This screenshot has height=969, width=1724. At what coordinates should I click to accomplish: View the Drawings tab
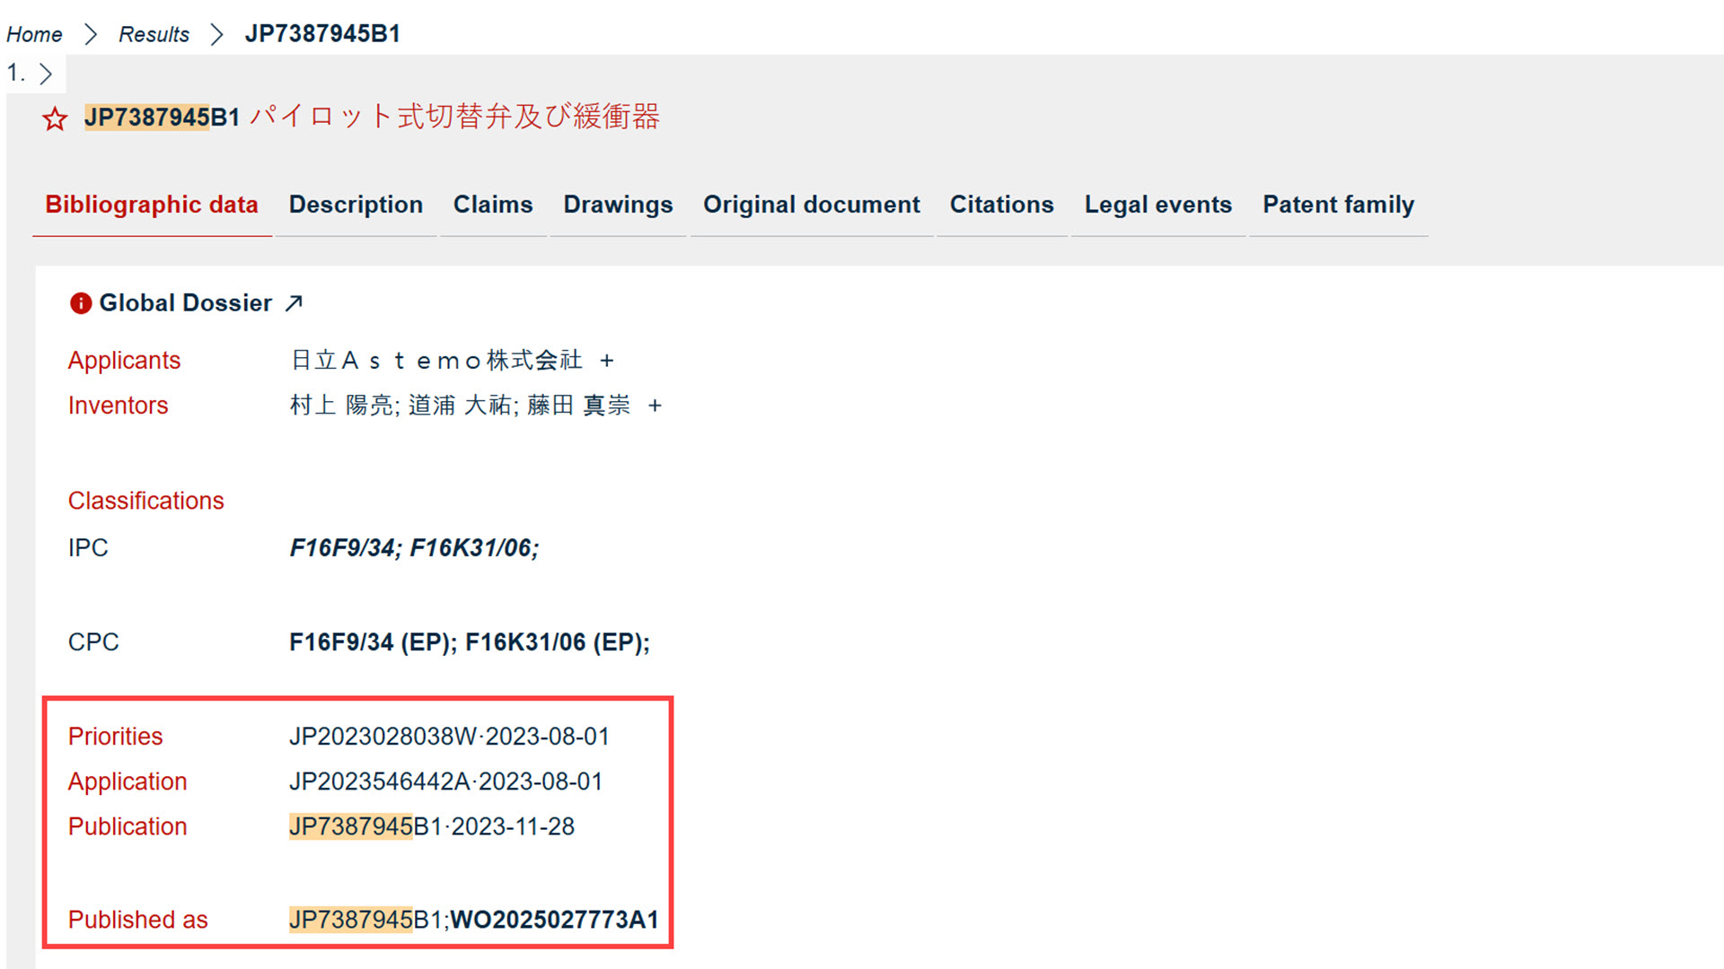click(618, 205)
